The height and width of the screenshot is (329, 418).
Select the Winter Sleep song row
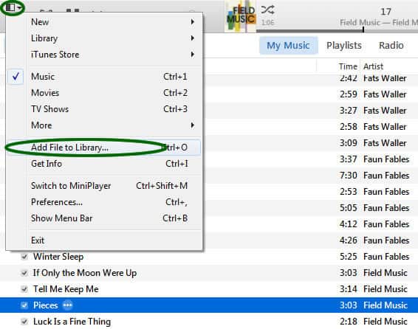[x=209, y=257]
